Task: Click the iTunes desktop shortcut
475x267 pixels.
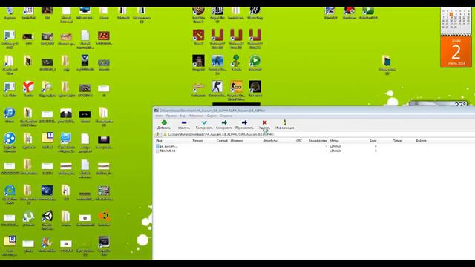Action: pos(10,114)
